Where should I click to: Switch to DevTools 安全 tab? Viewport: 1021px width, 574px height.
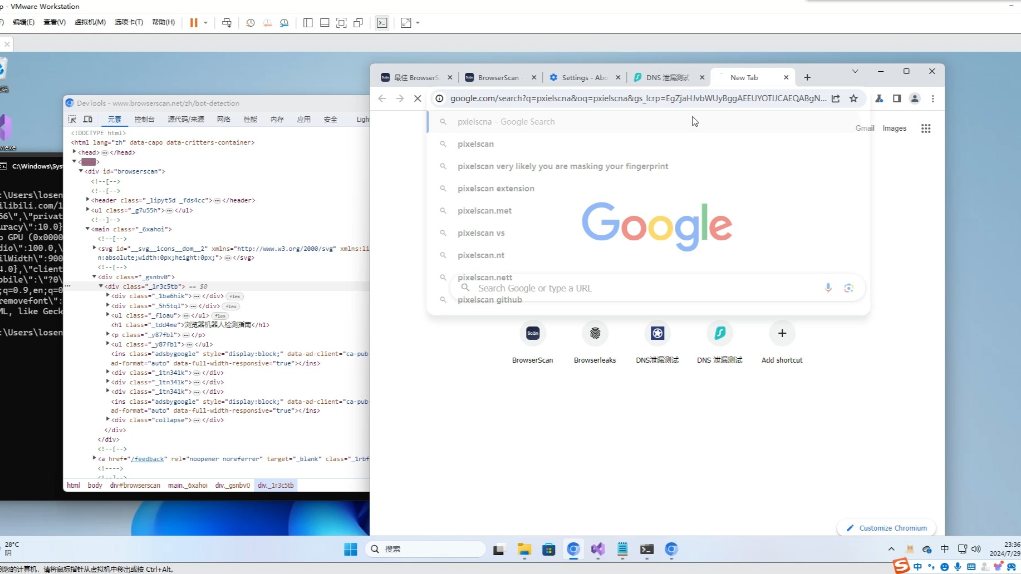[x=331, y=120]
